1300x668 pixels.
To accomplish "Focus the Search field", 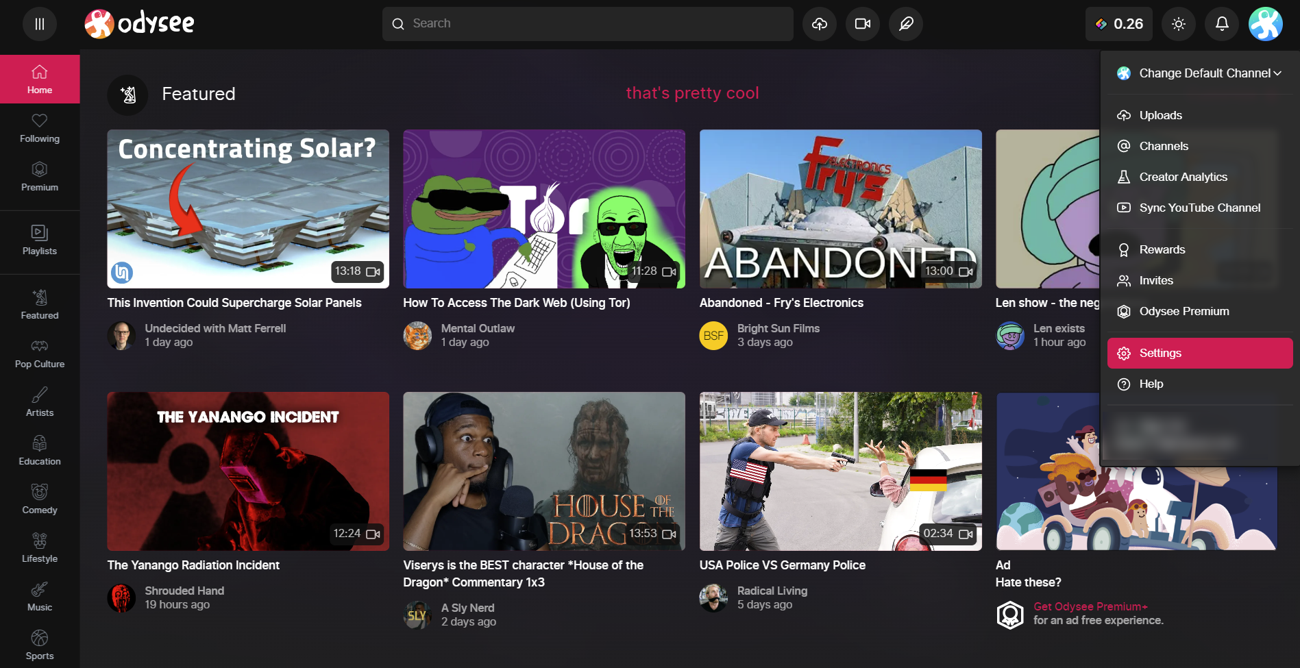I will 588,24.
